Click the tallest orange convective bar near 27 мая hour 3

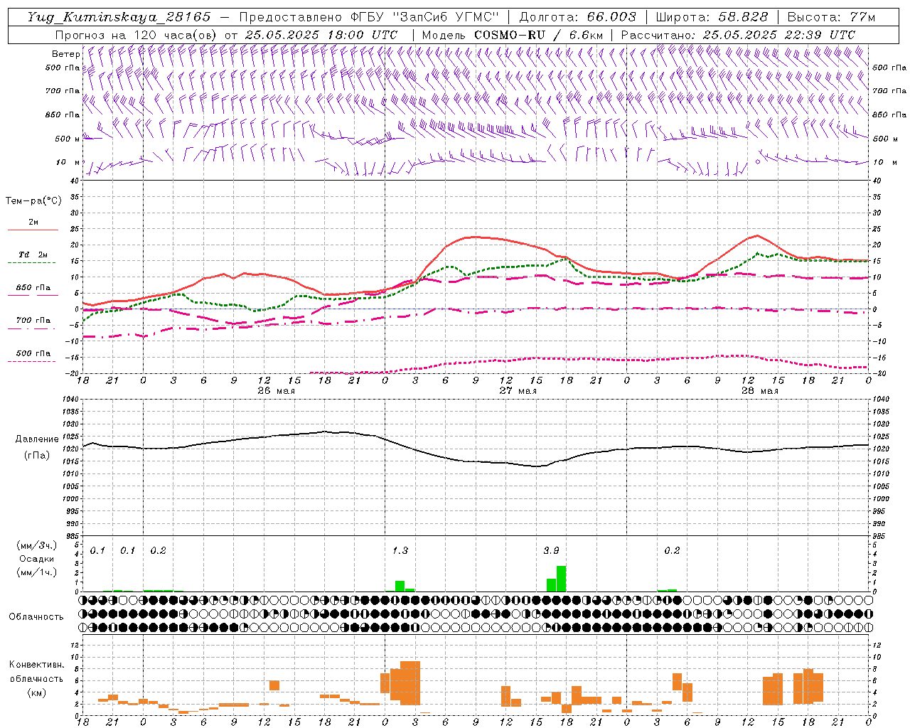pyautogui.click(x=410, y=683)
